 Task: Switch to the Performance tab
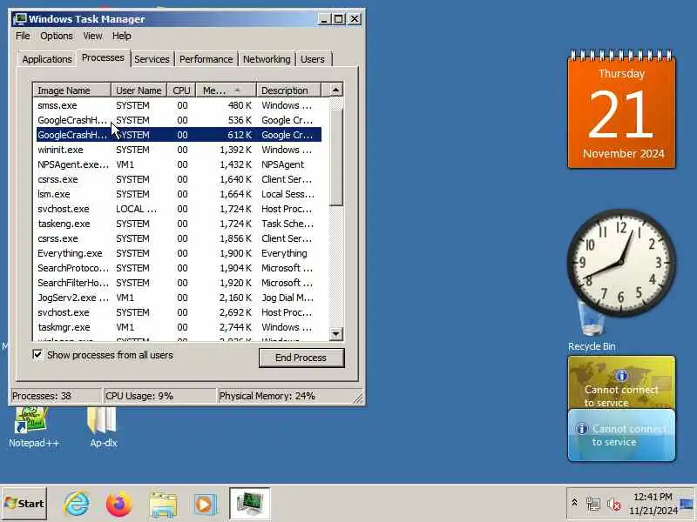tap(206, 59)
